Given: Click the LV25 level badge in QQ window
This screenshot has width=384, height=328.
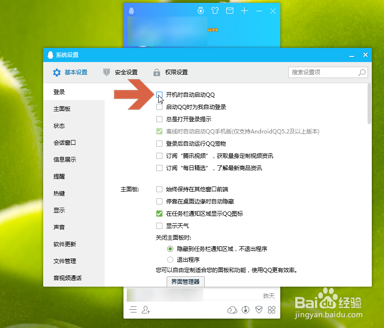Looking at the screenshot, I should (213, 30).
